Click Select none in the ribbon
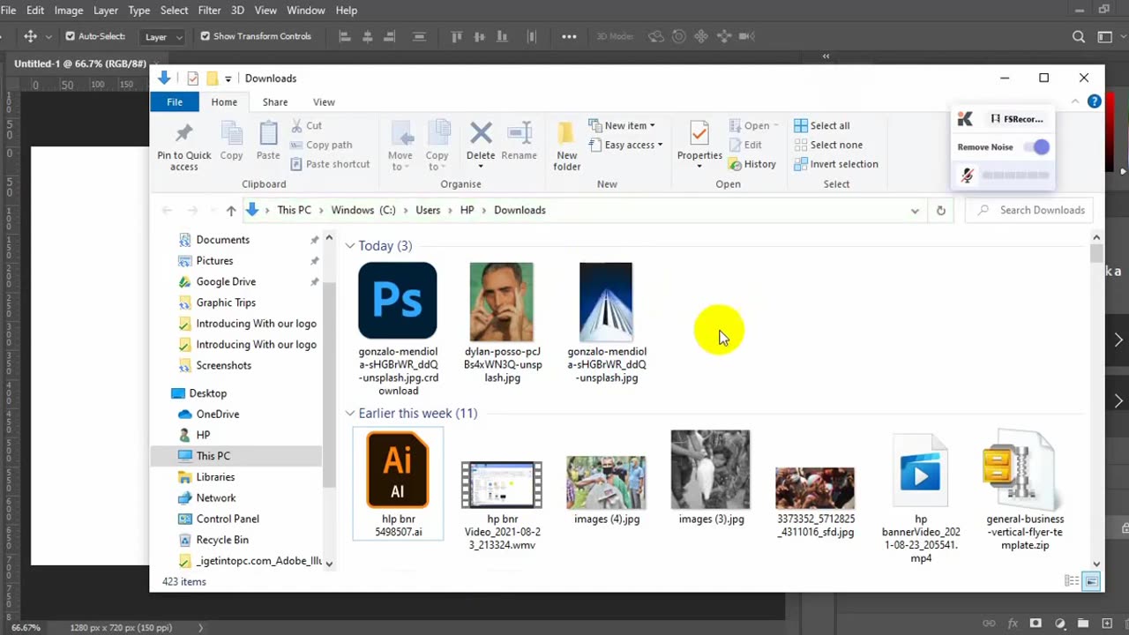The image size is (1129, 635). pos(827,145)
